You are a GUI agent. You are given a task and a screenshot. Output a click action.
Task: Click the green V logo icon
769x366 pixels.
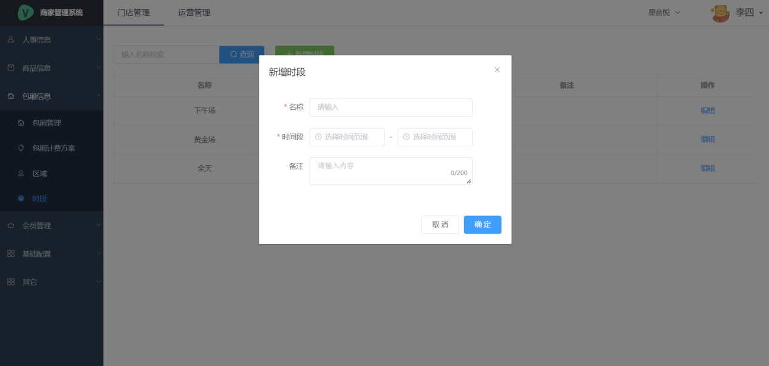pos(26,12)
